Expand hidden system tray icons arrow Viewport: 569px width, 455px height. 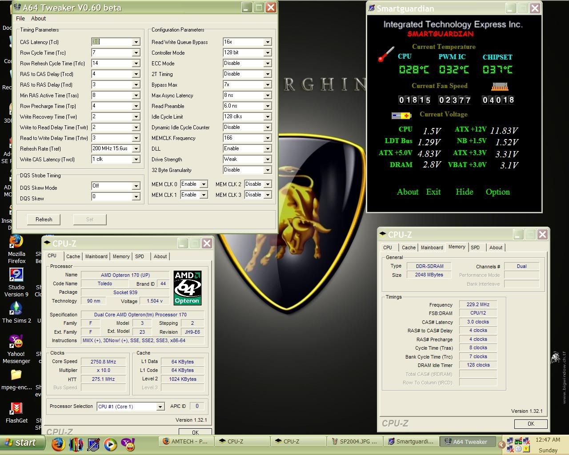point(501,444)
